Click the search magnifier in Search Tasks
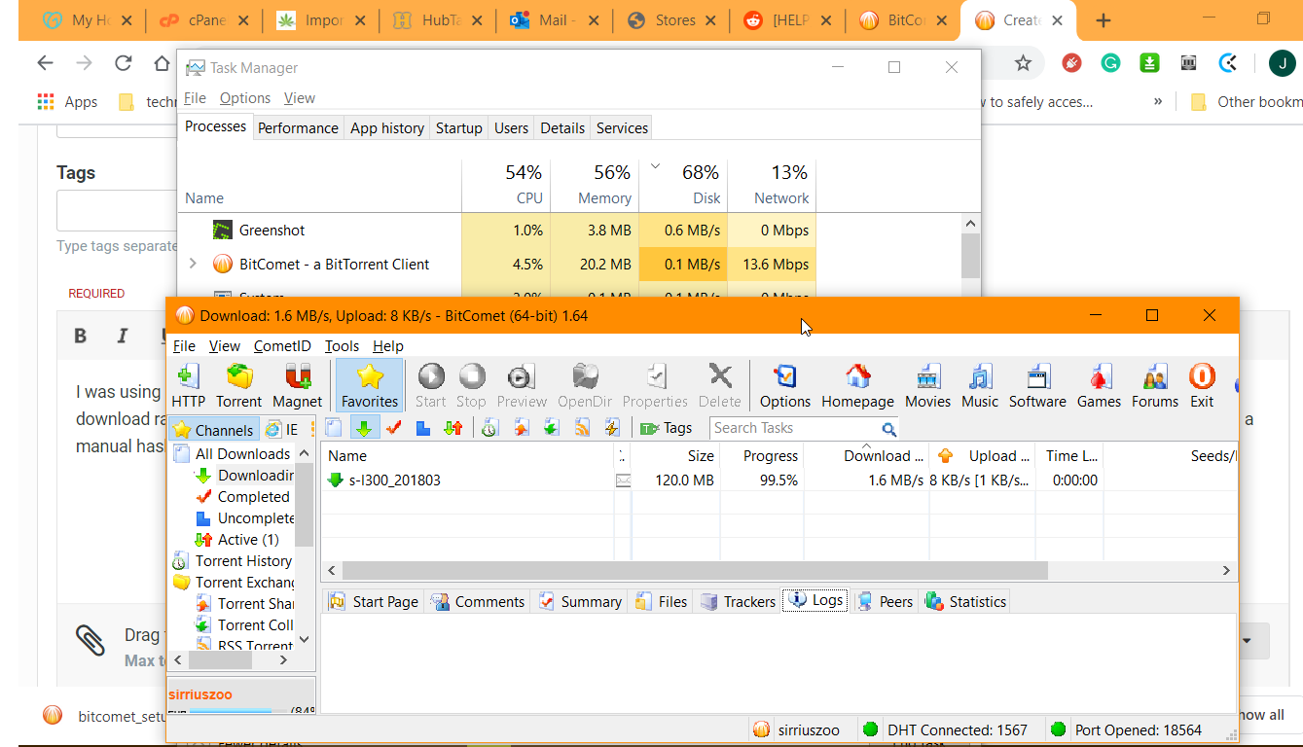 click(x=888, y=429)
